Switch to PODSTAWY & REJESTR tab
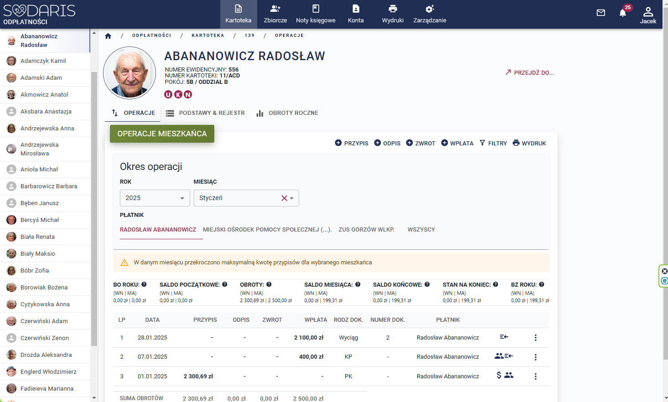The width and height of the screenshot is (668, 402). coord(205,113)
